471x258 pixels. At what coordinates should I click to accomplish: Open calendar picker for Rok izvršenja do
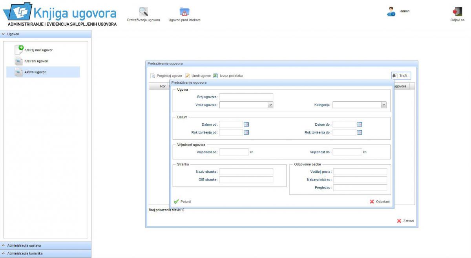coord(360,132)
